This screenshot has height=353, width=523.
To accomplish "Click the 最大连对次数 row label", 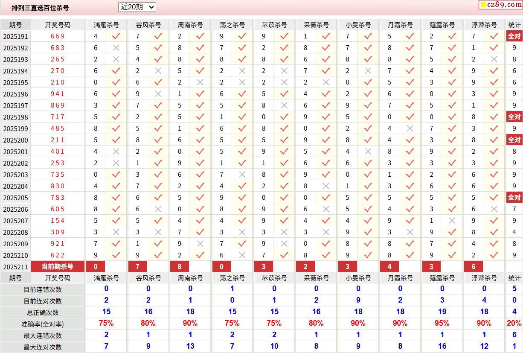I will 43,347.
